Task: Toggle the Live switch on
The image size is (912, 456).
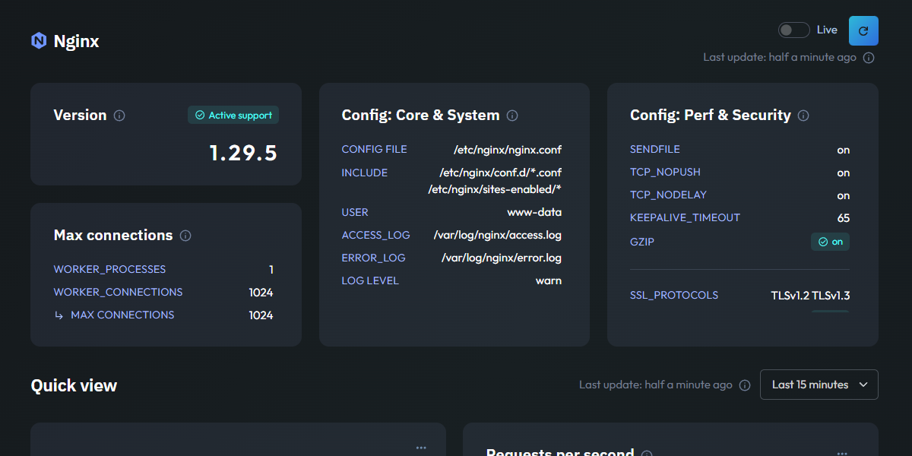Action: pyautogui.click(x=794, y=30)
